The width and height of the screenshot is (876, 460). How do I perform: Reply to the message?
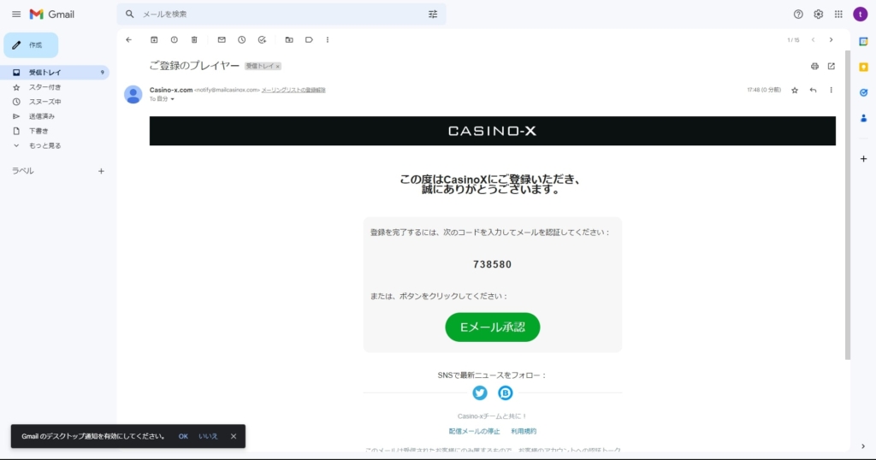tap(813, 91)
